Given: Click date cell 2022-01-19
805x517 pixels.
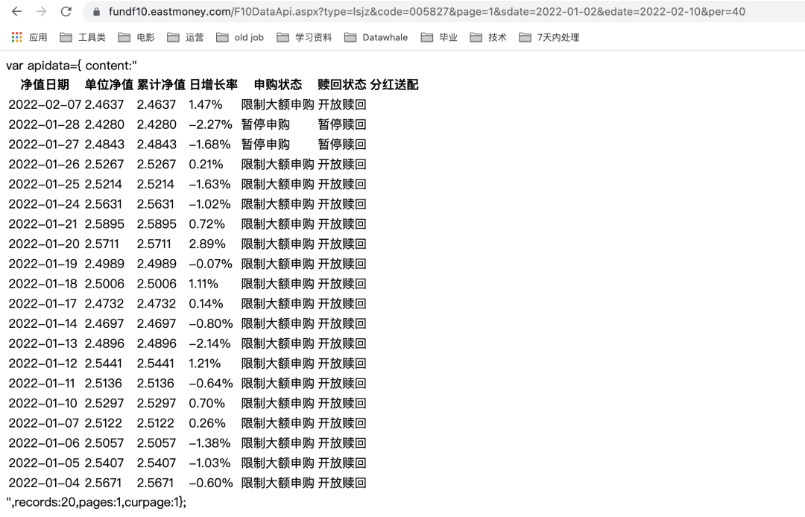Looking at the screenshot, I should coord(43,264).
